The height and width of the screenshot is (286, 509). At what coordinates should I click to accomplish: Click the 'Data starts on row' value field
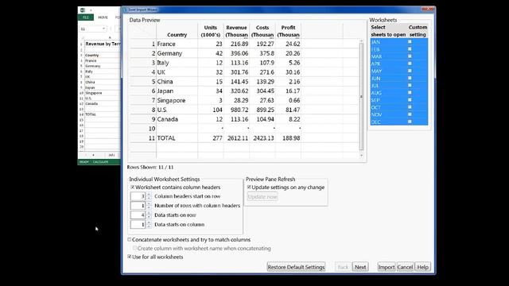click(138, 215)
